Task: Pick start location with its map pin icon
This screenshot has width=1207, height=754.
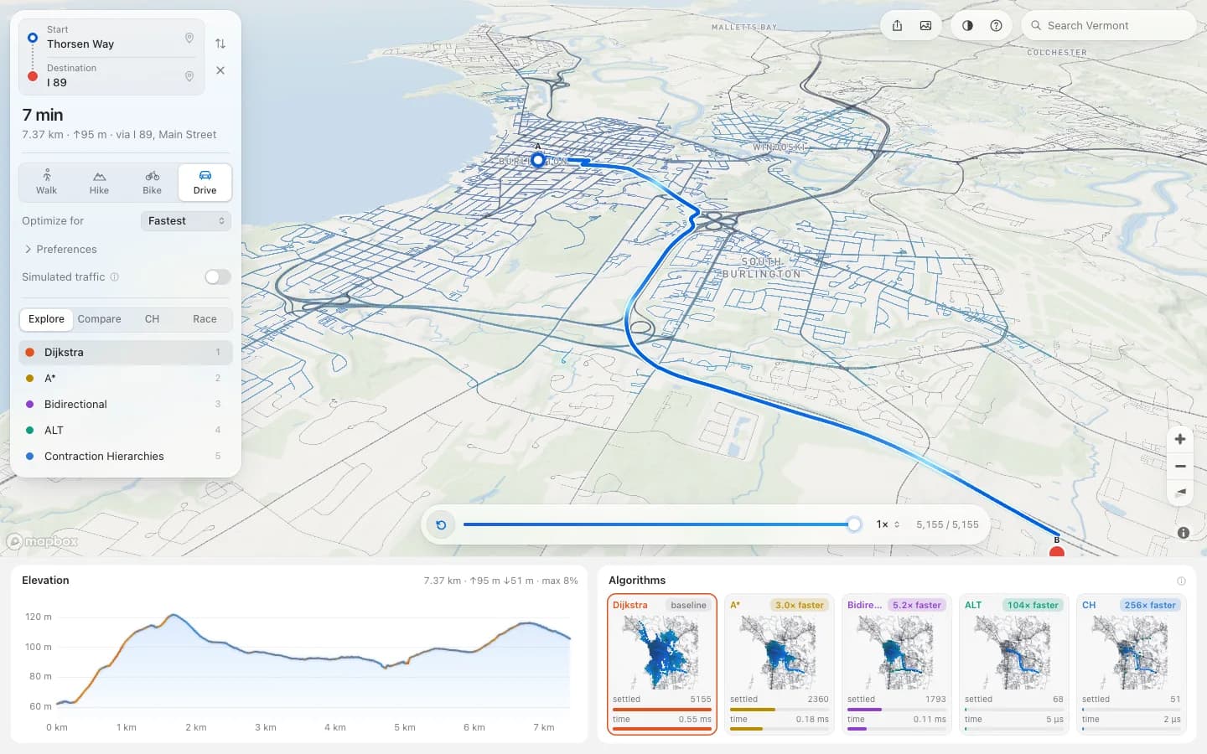Action: [x=189, y=38]
